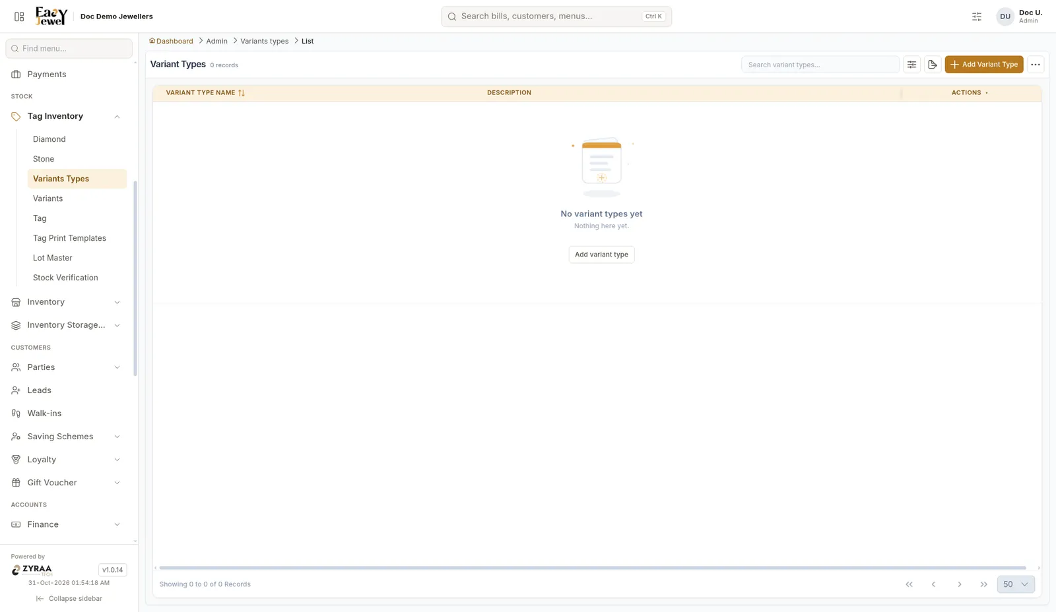This screenshot has height=612, width=1056.
Task: Click the Add variant type empty-state button
Action: (601, 255)
